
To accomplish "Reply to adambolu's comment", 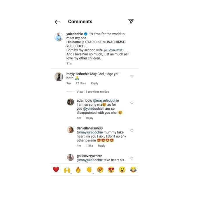I will tap(90, 118).
